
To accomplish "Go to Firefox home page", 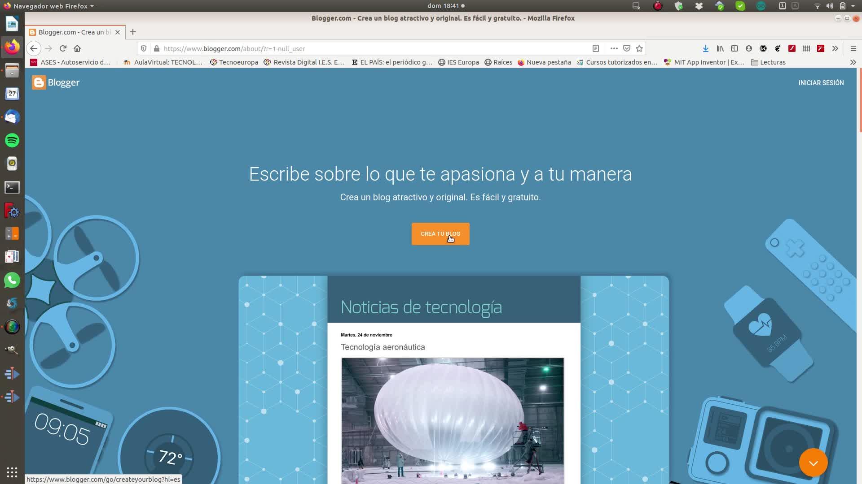I will pyautogui.click(x=77, y=48).
